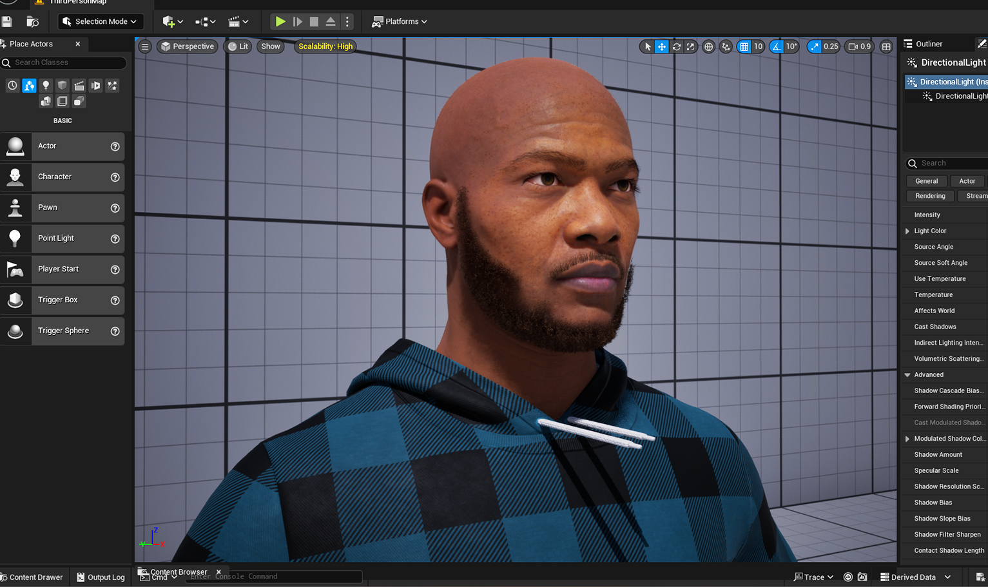This screenshot has width=988, height=587.
Task: Open rotation snap value 10° dropdown
Action: tap(791, 46)
